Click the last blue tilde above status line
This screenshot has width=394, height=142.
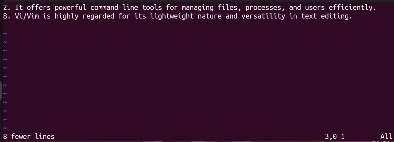(5, 128)
